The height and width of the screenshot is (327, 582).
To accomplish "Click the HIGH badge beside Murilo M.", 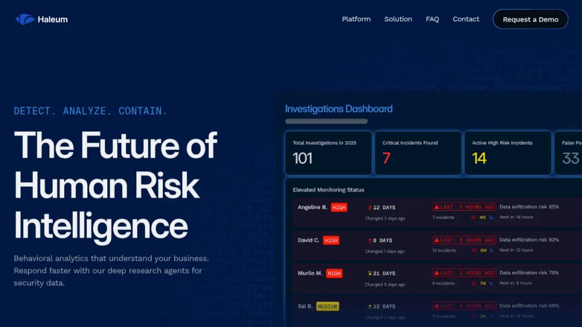I will coord(334,273).
